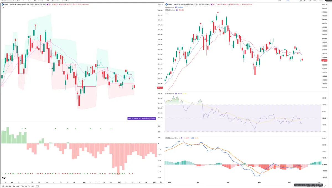Select the EMA 9 close legend
Viewport: 332px width, 188px height.
pos(170,7)
